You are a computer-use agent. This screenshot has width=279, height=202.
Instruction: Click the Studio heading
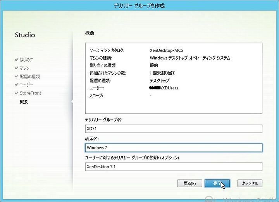[25, 35]
